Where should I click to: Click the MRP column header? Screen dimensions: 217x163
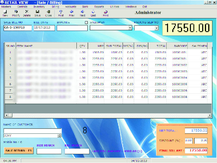[x=96, y=46]
